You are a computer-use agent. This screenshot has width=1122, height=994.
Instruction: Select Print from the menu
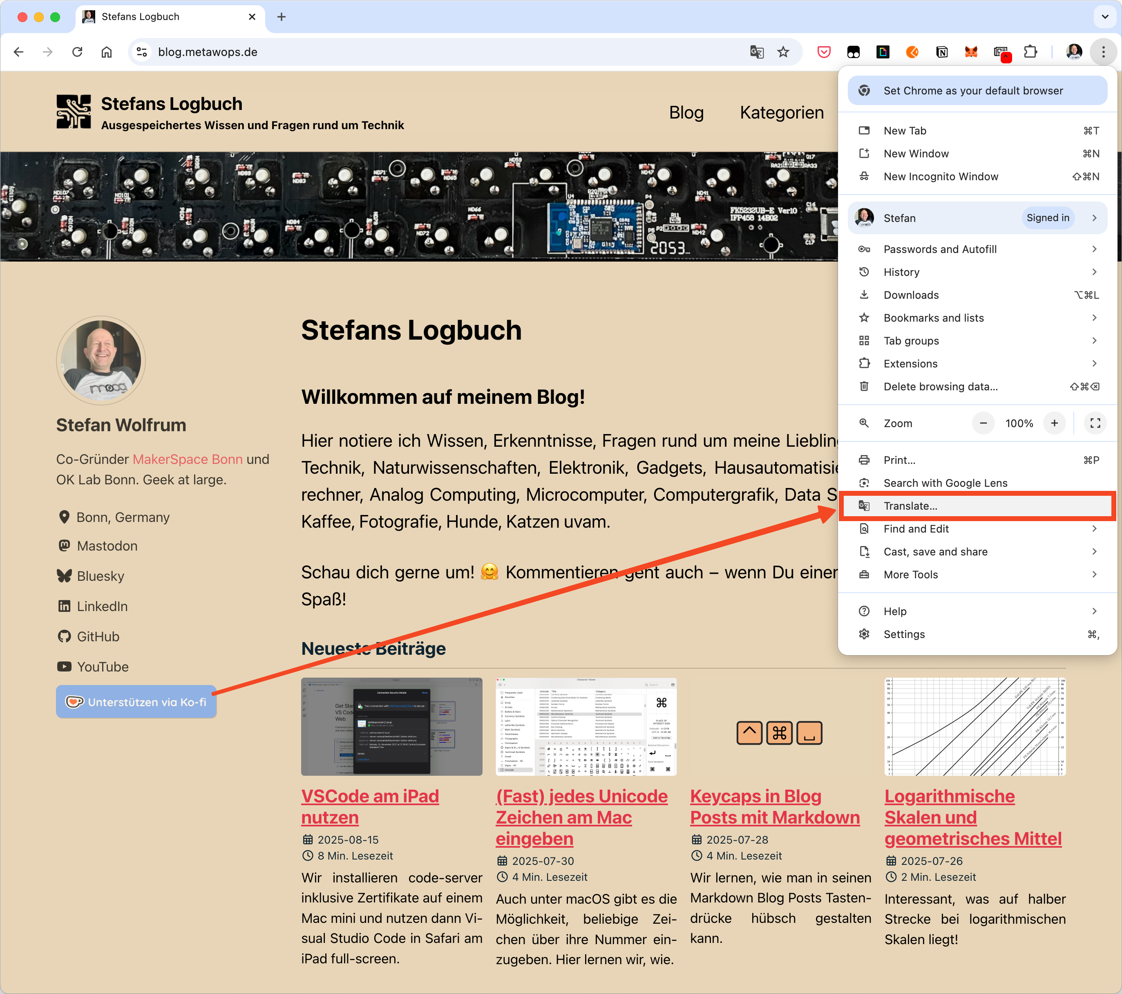pyautogui.click(x=977, y=460)
